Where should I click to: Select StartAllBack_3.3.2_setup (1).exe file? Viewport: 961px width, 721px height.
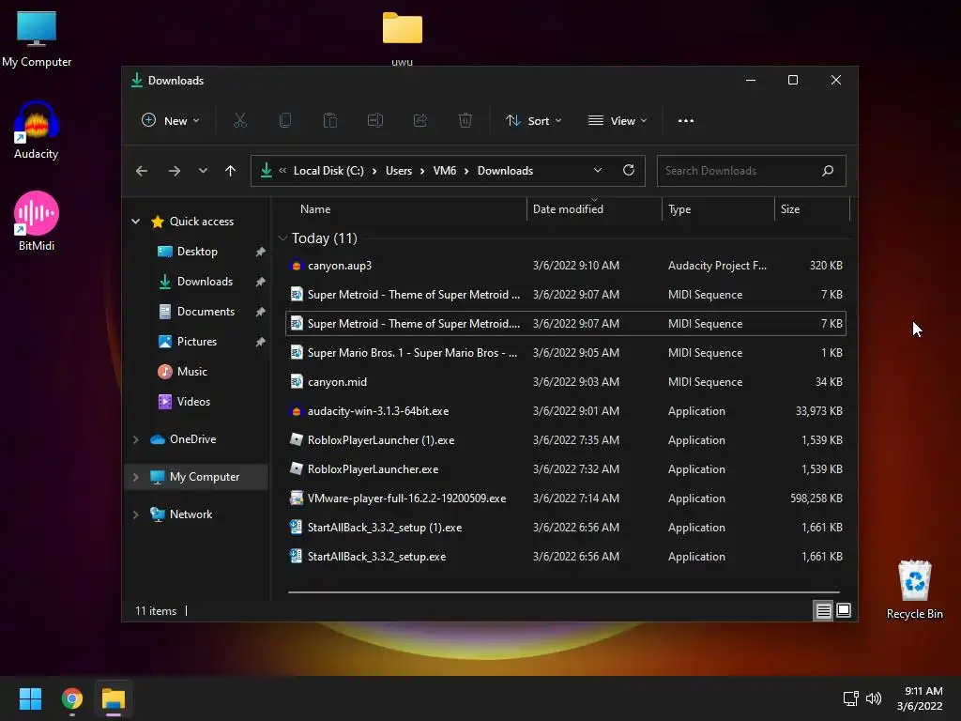[x=566, y=528]
